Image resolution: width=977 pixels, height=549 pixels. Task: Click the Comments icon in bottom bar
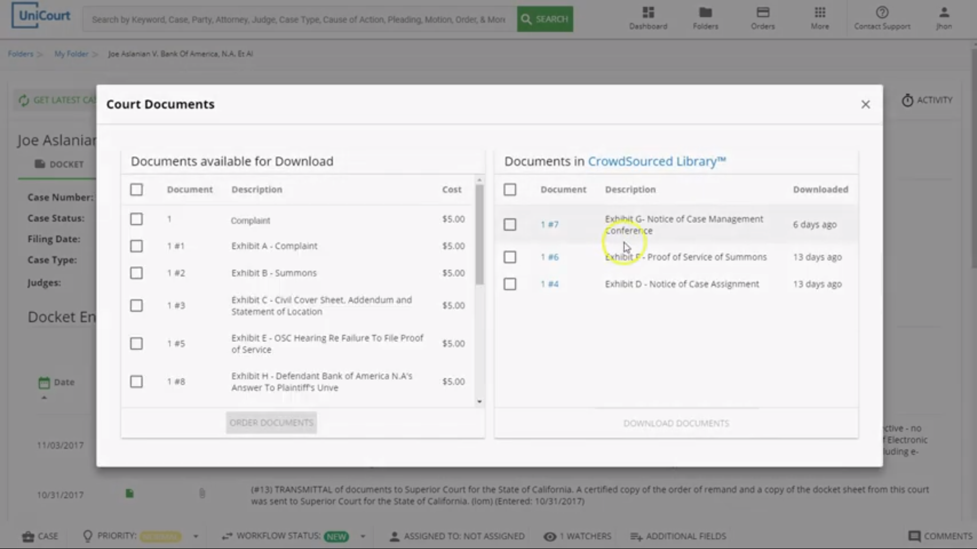point(914,536)
